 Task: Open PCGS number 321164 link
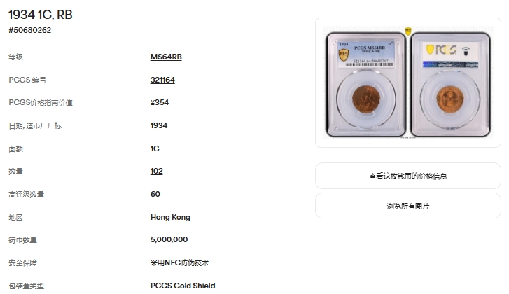[x=162, y=80]
